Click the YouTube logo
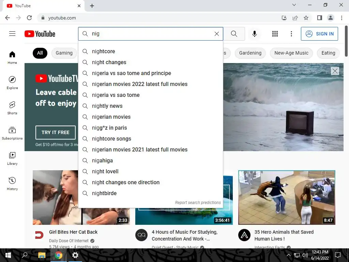The image size is (349, 262). pyautogui.click(x=40, y=34)
